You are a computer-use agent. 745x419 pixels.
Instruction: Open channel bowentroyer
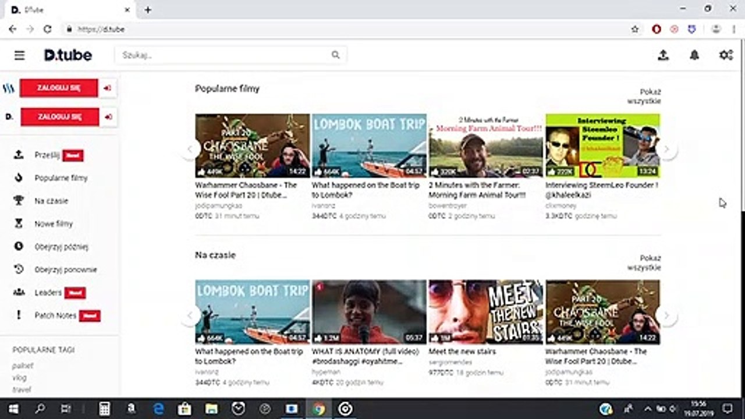click(x=448, y=205)
